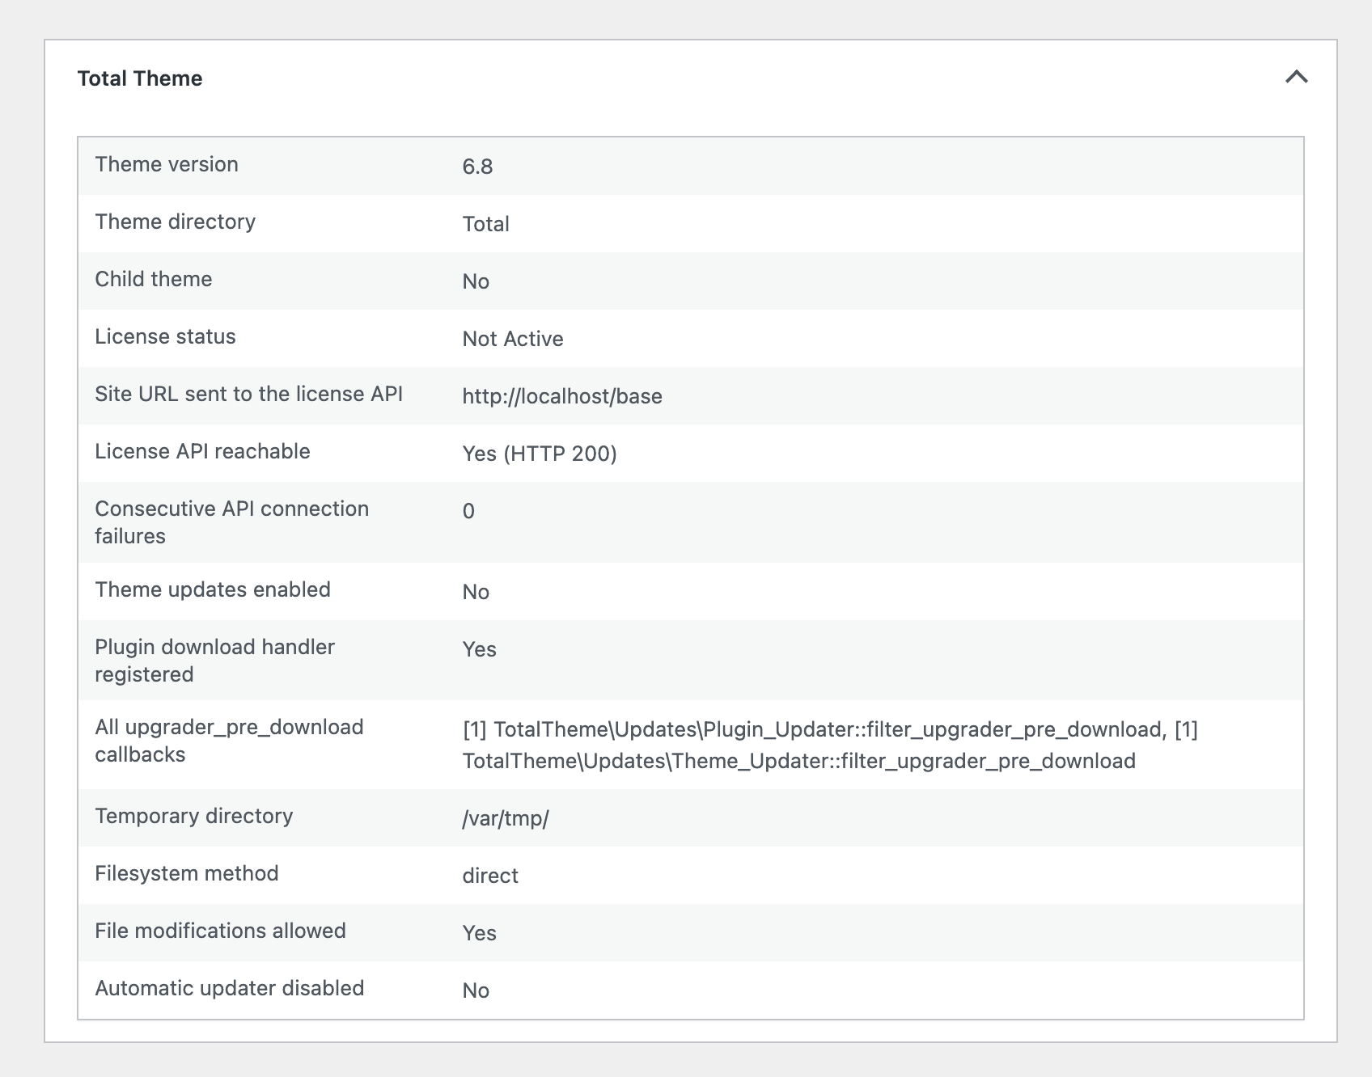Click the Yes (HTTP 200) value
This screenshot has width=1372, height=1077.
(540, 454)
